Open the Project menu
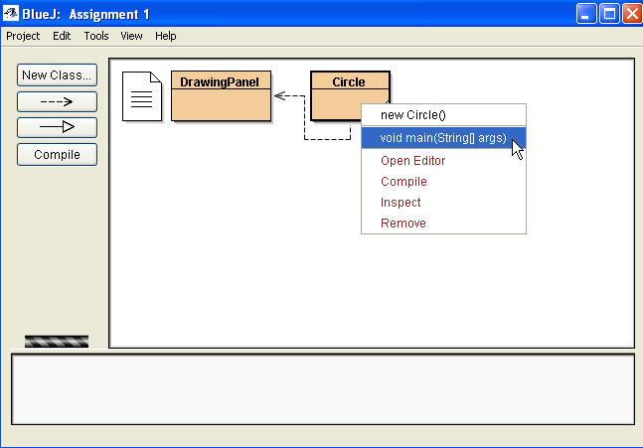This screenshot has width=643, height=448. (23, 36)
